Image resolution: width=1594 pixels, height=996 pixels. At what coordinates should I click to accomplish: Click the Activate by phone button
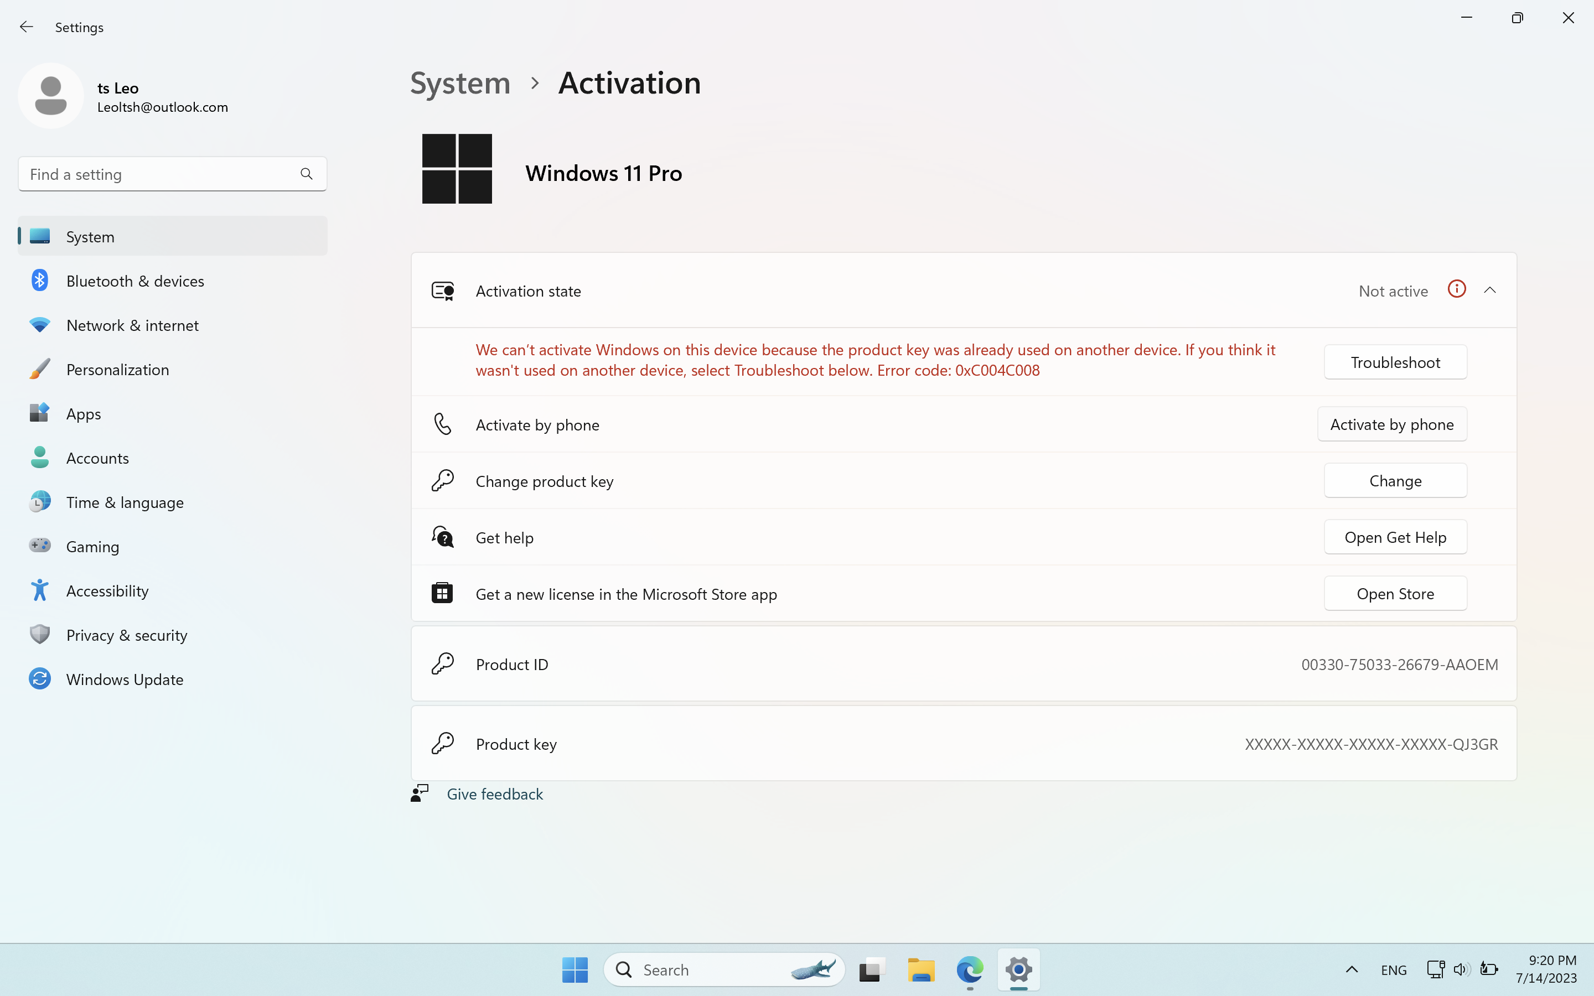tap(1392, 425)
